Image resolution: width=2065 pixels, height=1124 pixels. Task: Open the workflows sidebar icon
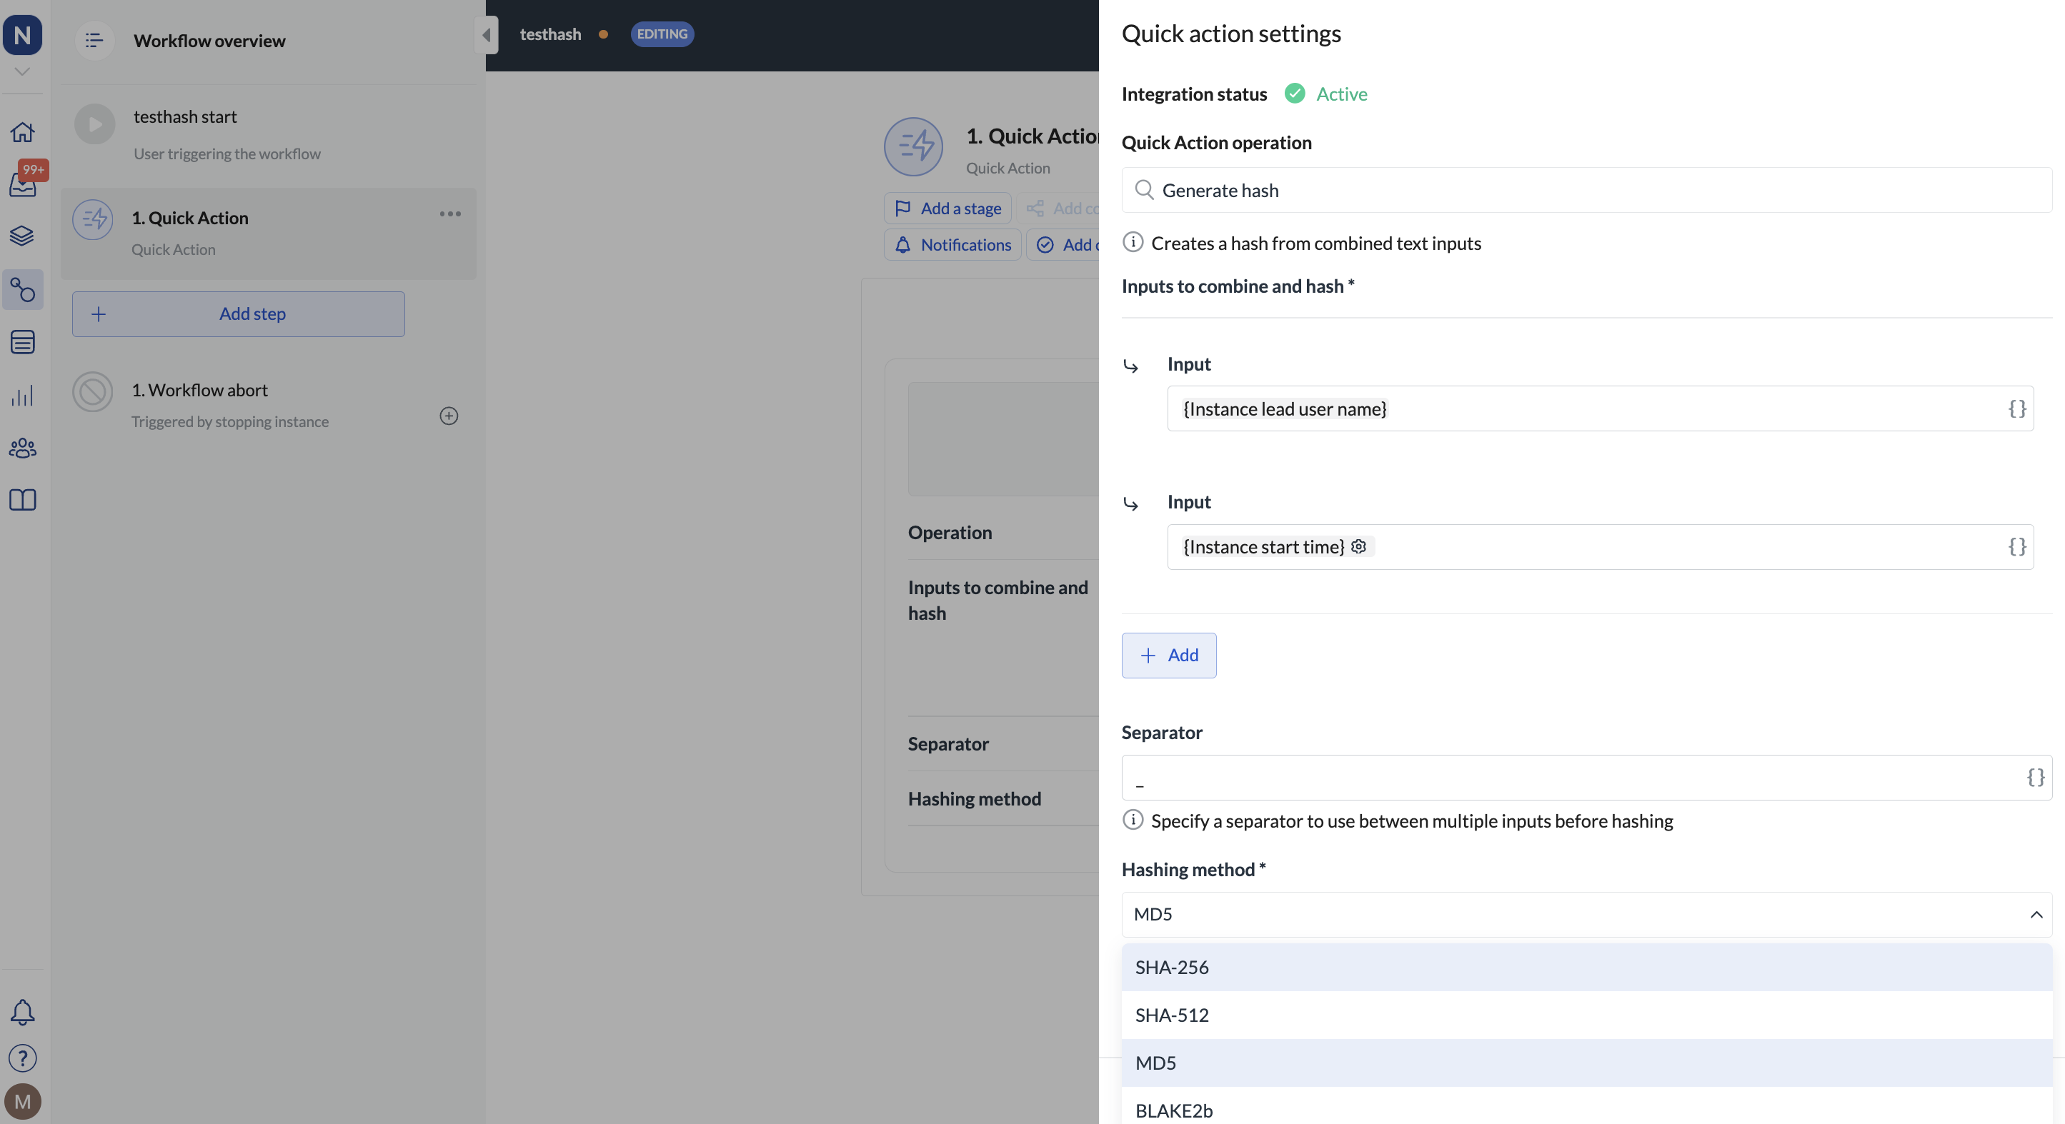pos(22,289)
